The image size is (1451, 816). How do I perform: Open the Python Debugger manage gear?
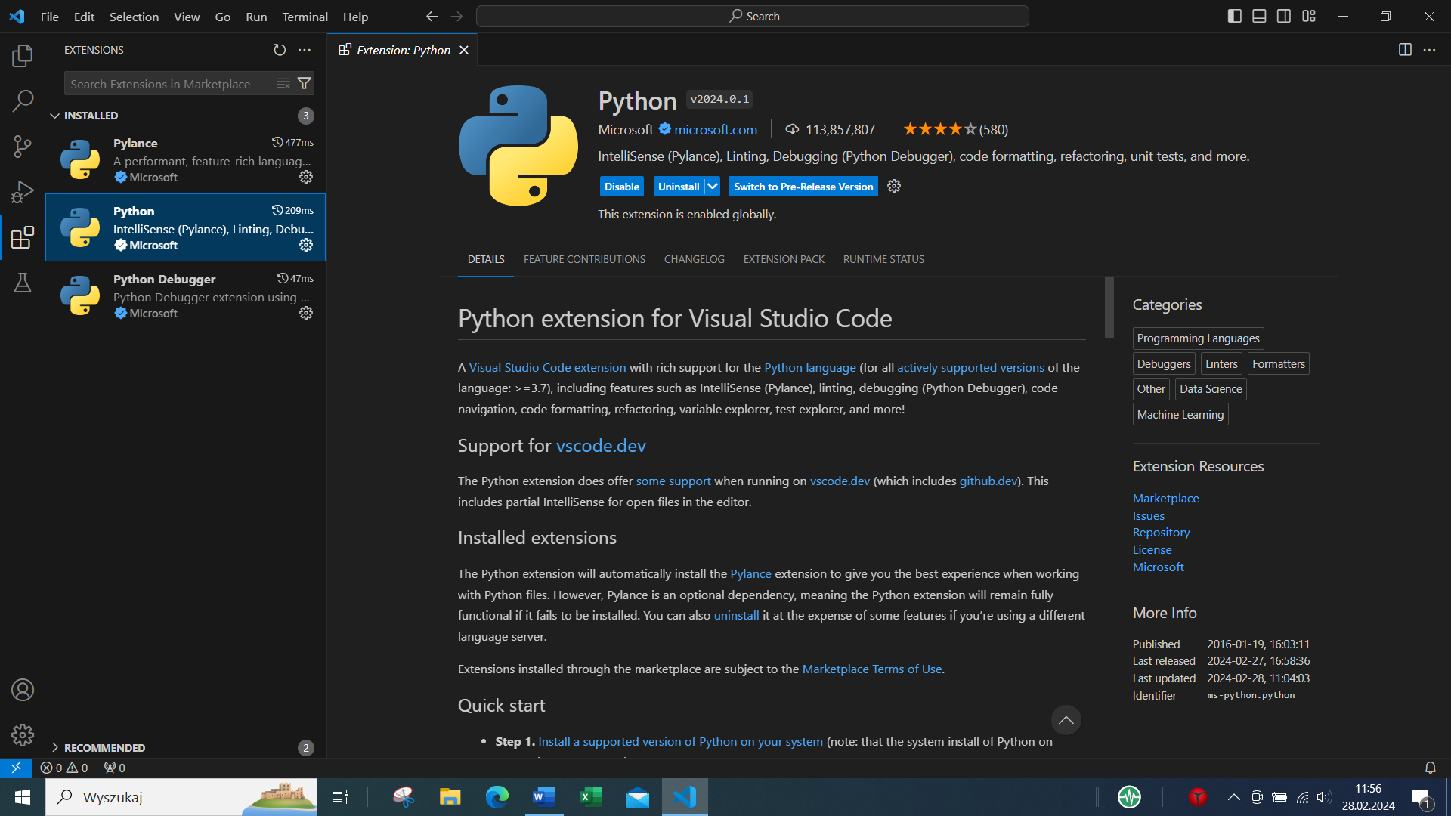306,313
